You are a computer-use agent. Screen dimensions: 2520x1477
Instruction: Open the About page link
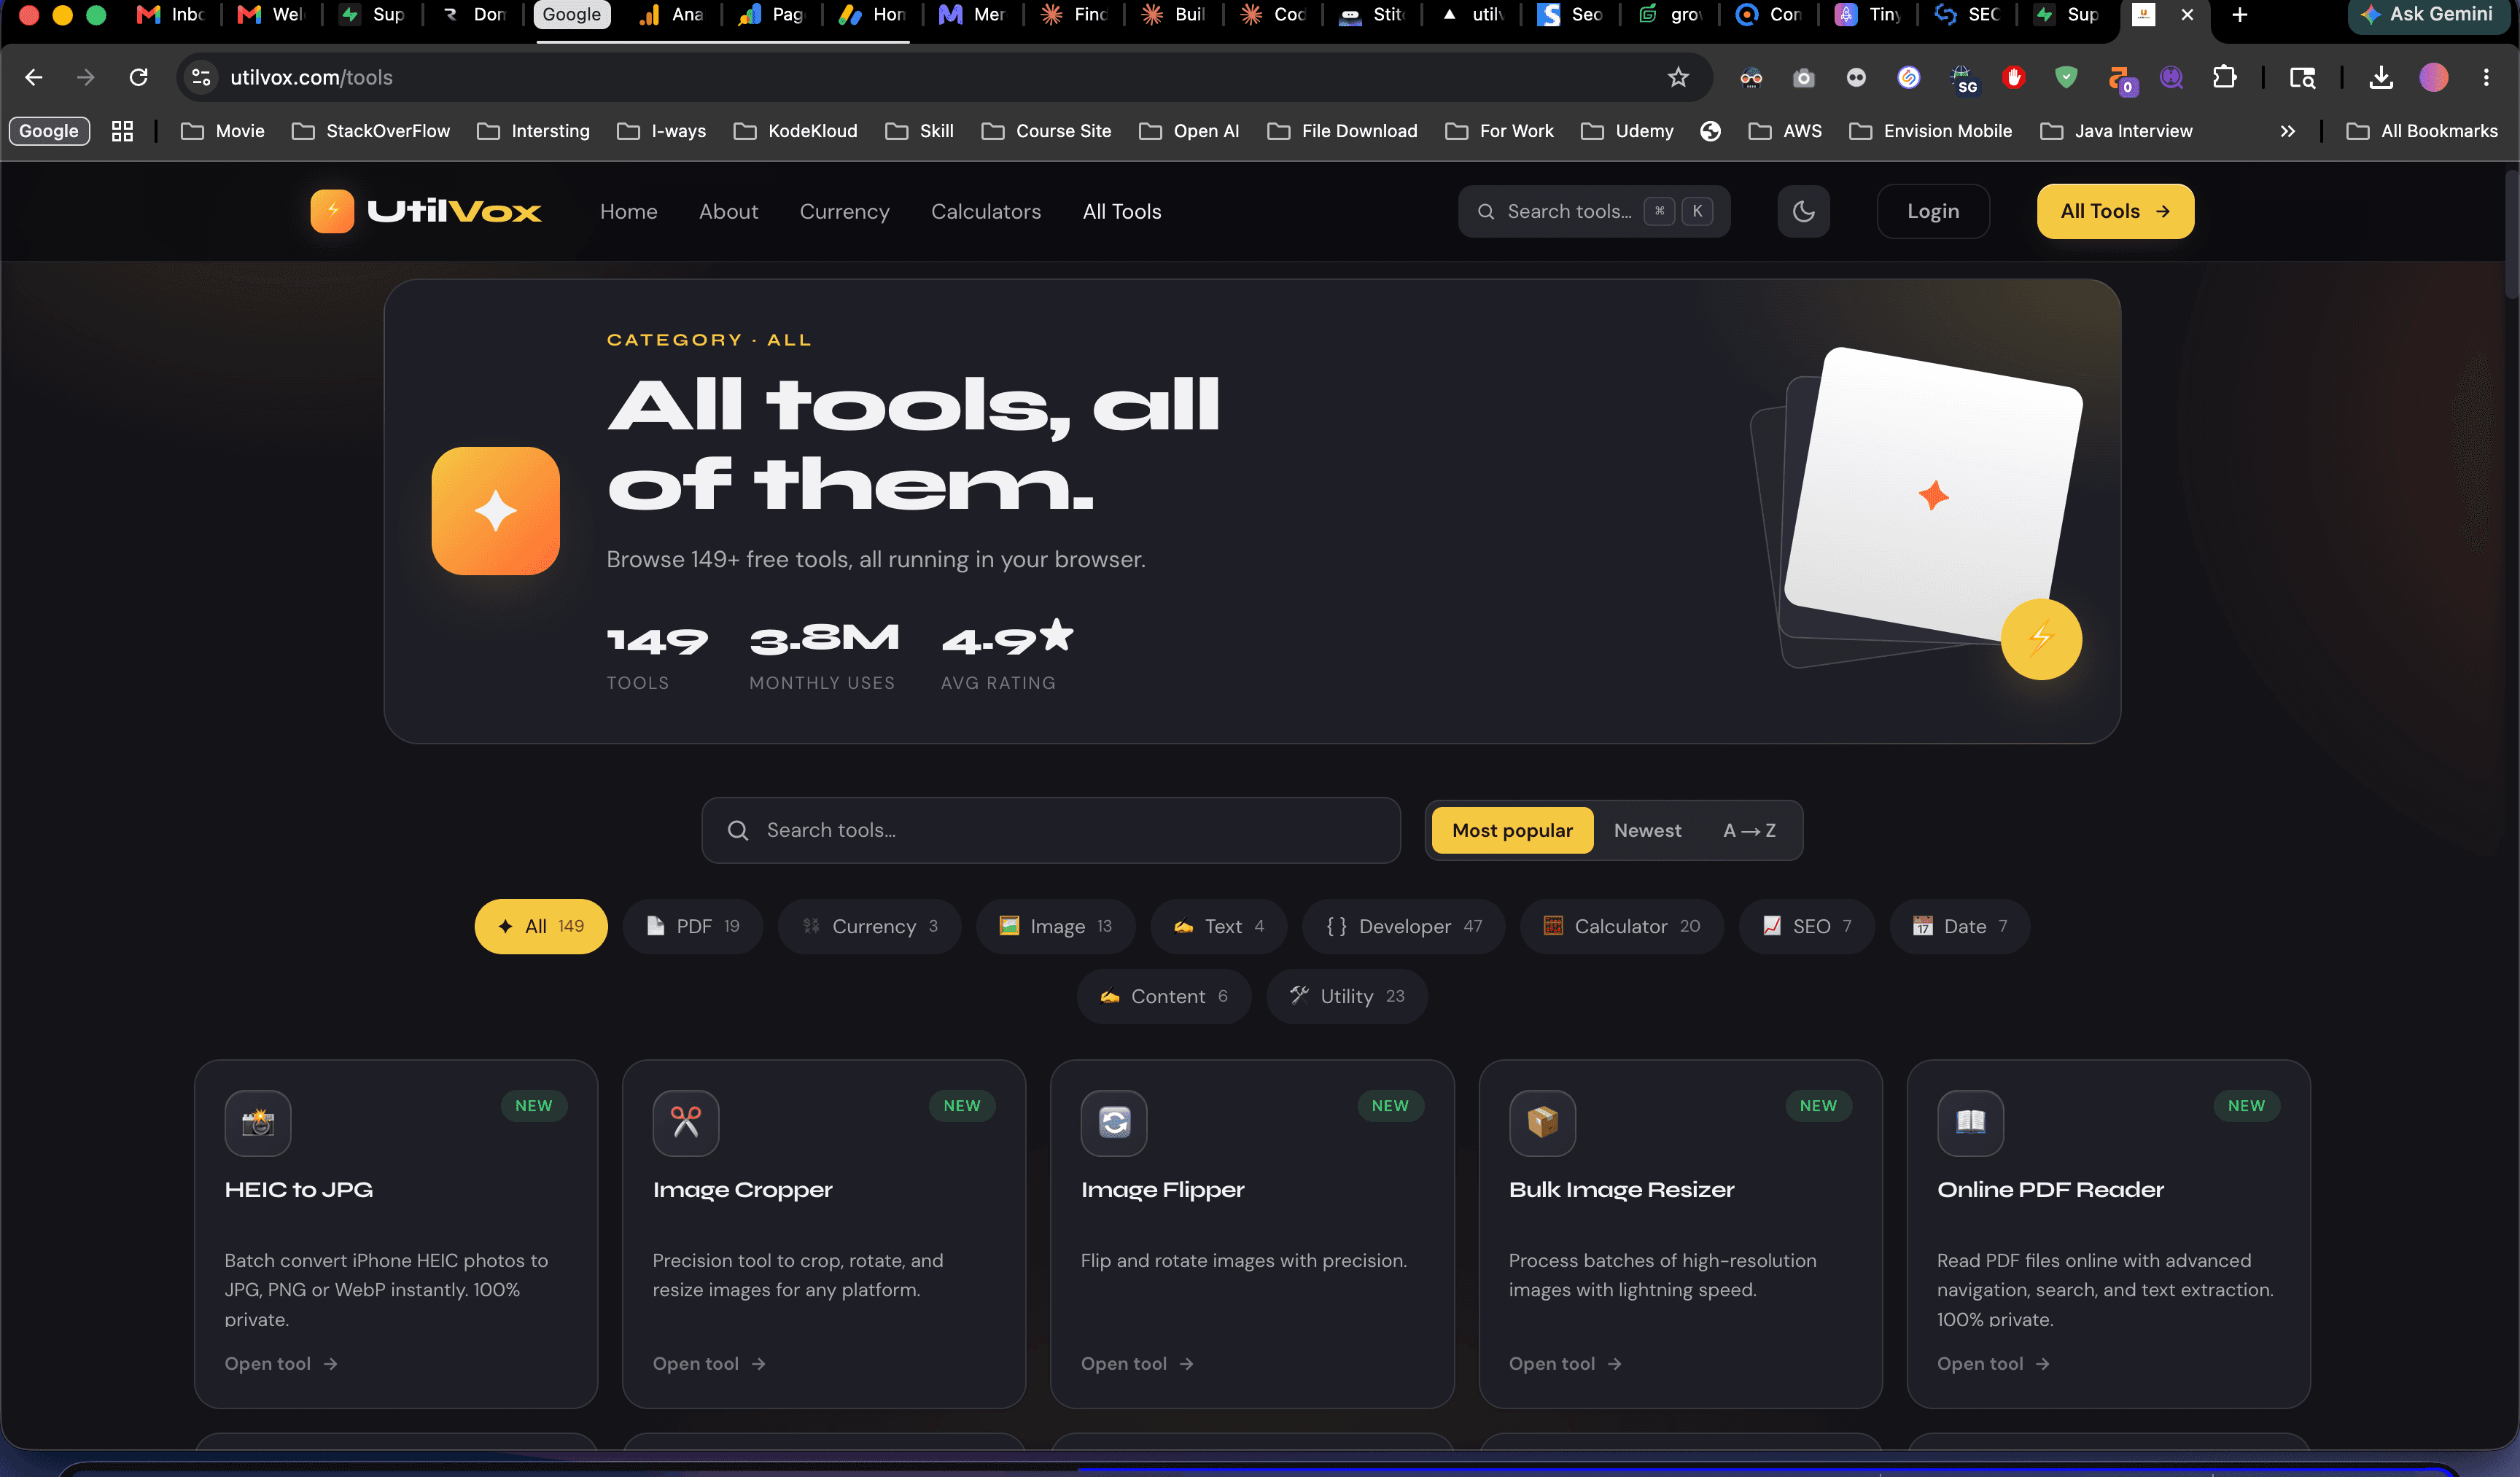[728, 211]
